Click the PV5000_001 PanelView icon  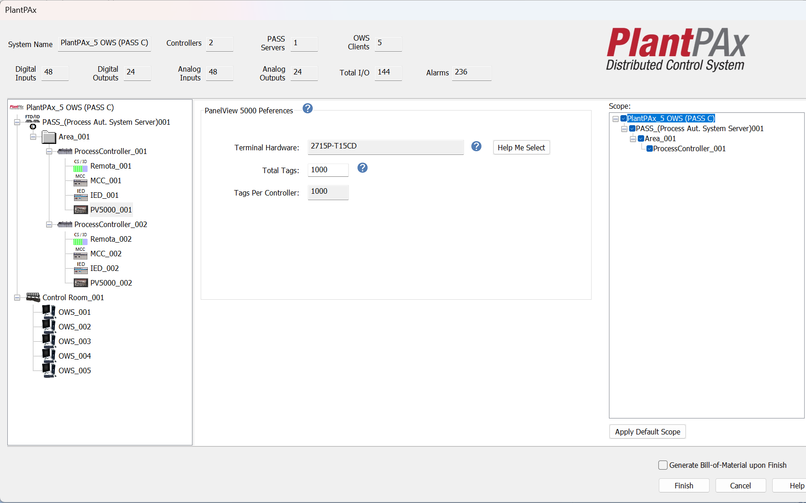coord(80,210)
